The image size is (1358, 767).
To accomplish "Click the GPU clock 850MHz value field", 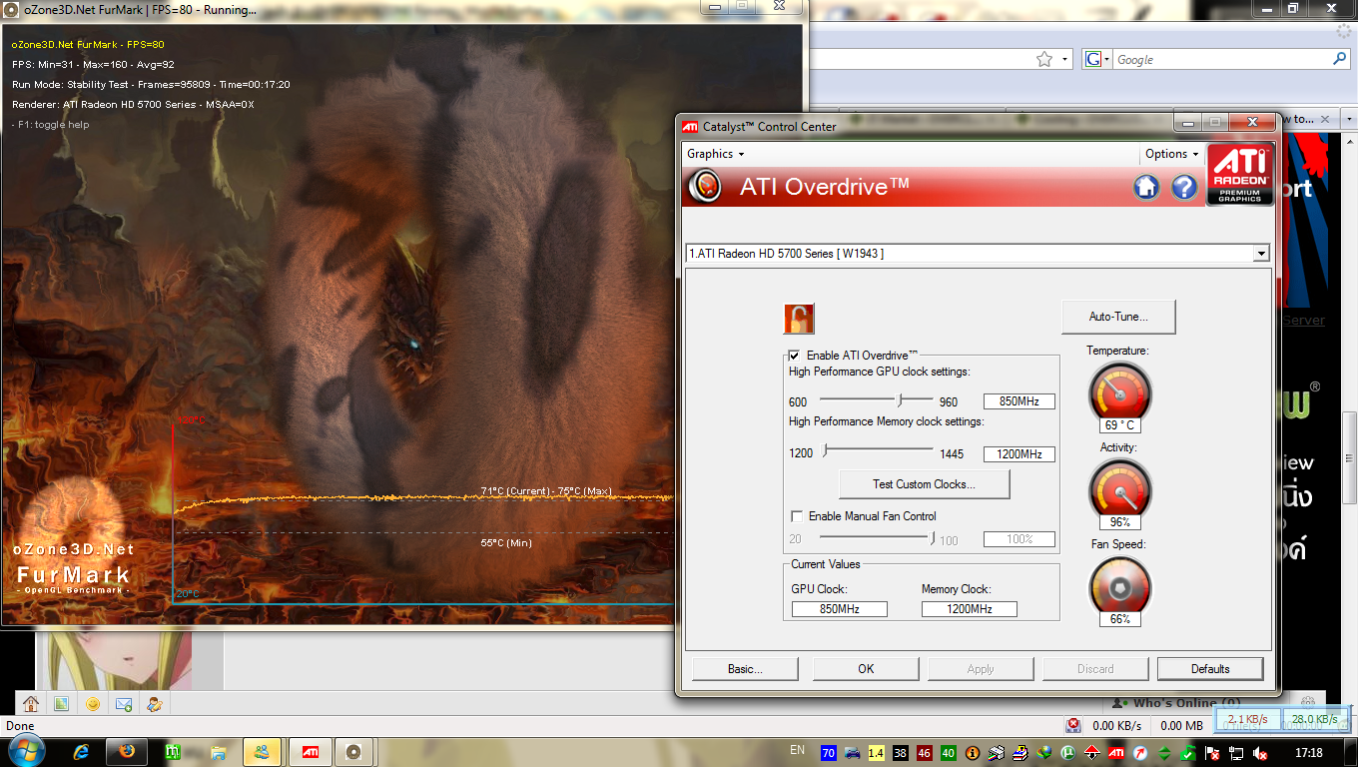I will pyautogui.click(x=1019, y=401).
